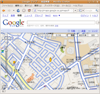This screenshot has height=94, width=100.
Task: Zoom out with the minus button
Action: [6, 74]
